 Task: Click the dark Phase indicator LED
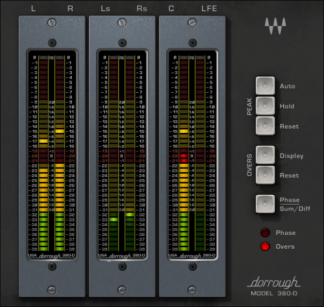(x=265, y=232)
